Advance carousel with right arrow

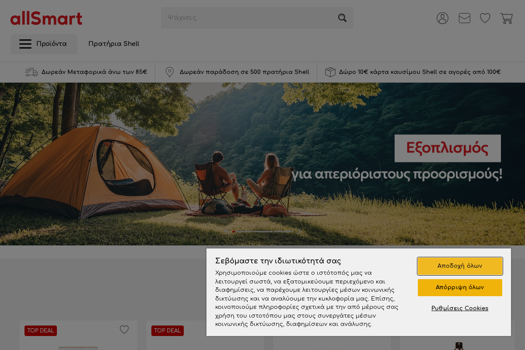pyautogui.click(x=299, y=231)
